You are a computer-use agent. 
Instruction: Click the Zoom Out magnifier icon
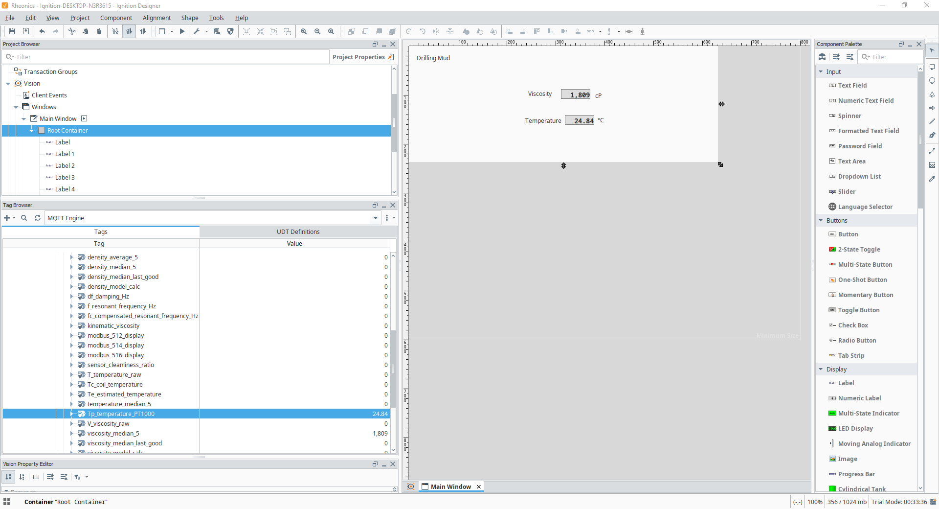pyautogui.click(x=317, y=31)
